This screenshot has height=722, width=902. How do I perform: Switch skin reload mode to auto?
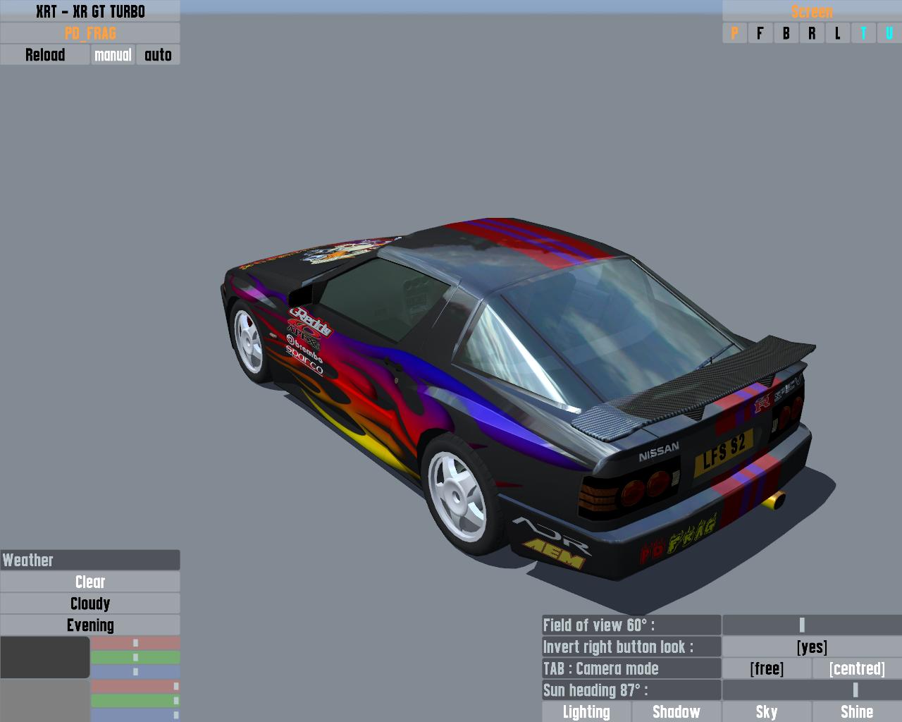pyautogui.click(x=158, y=55)
